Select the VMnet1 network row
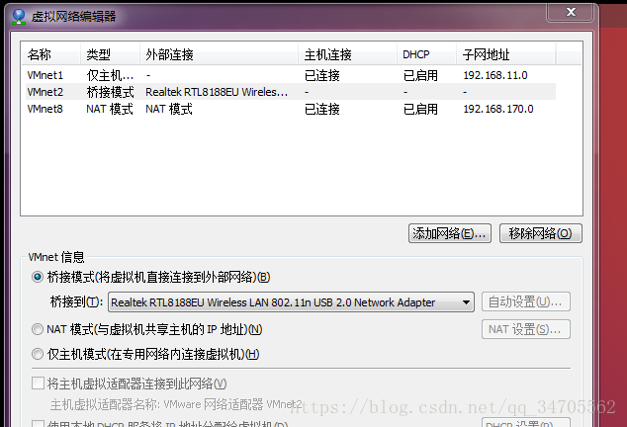The image size is (627, 427). (291, 75)
